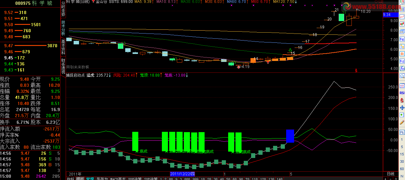Click the 15:00 trade row with 2642
Screen dimensions: 405x180
30,176
